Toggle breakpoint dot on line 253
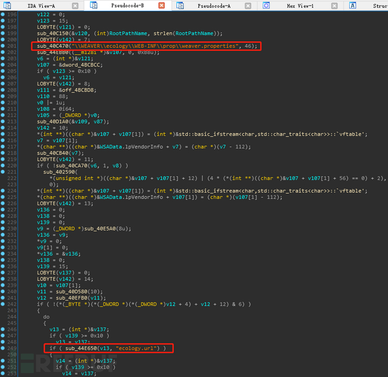388x377 pixels. point(3,373)
